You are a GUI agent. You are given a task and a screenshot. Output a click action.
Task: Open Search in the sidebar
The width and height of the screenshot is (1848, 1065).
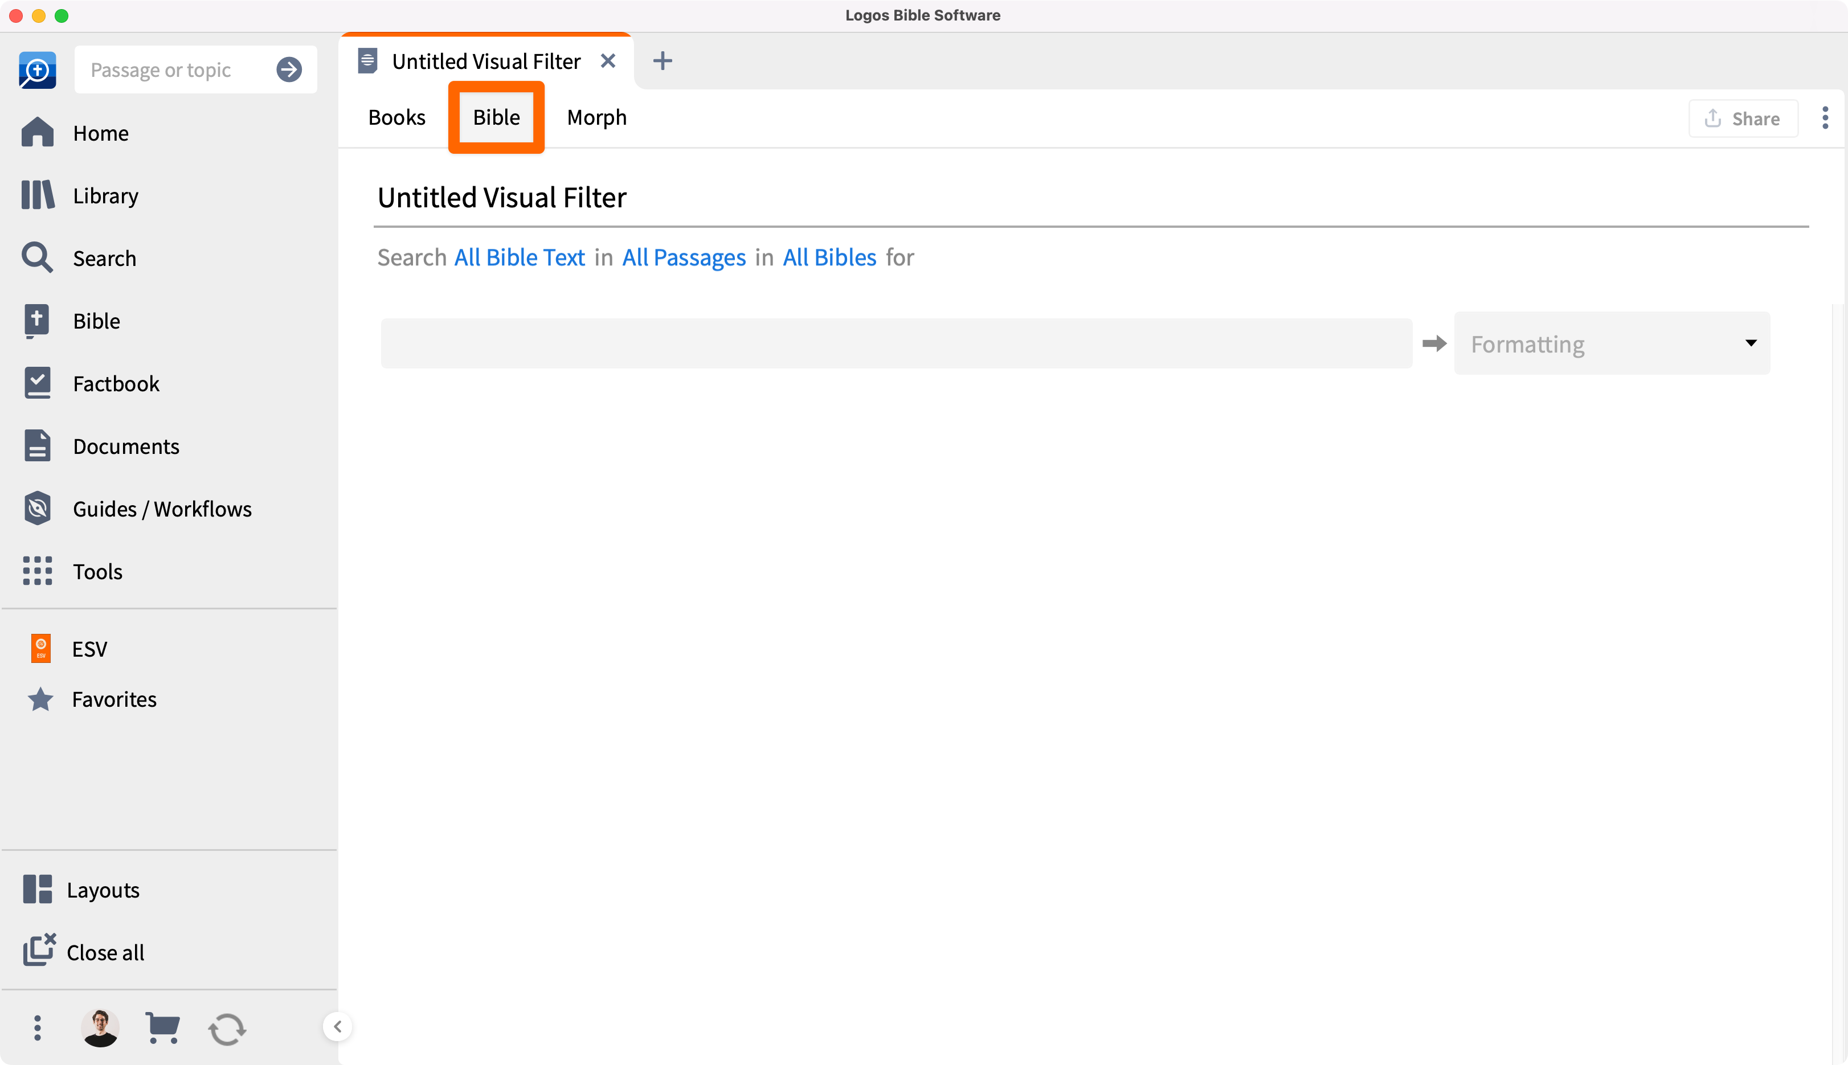pyautogui.click(x=79, y=258)
